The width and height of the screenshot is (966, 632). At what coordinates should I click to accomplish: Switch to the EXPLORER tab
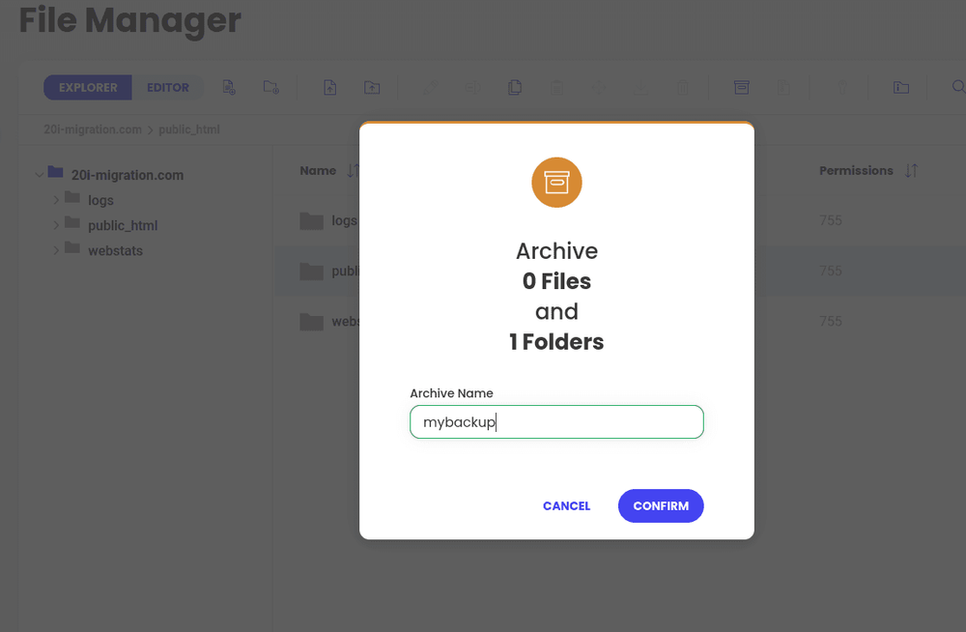(x=88, y=88)
